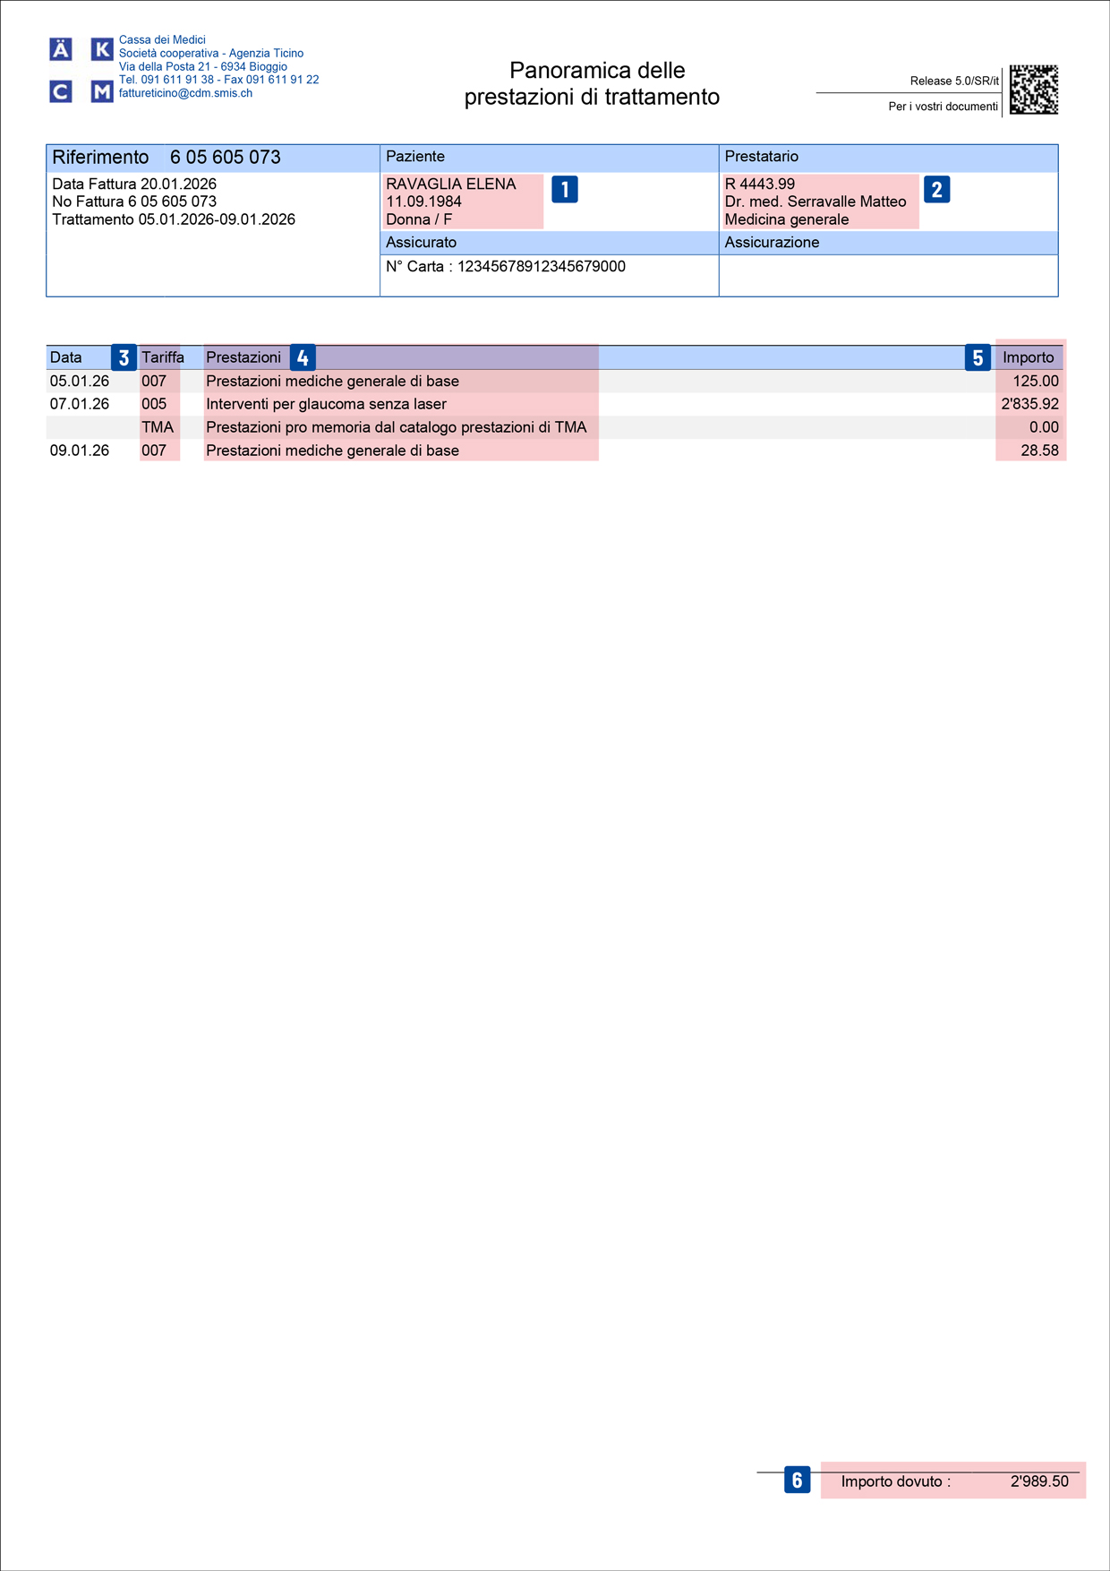Click marker 3 next to Tariffa column
The height and width of the screenshot is (1571, 1110).
tap(124, 357)
